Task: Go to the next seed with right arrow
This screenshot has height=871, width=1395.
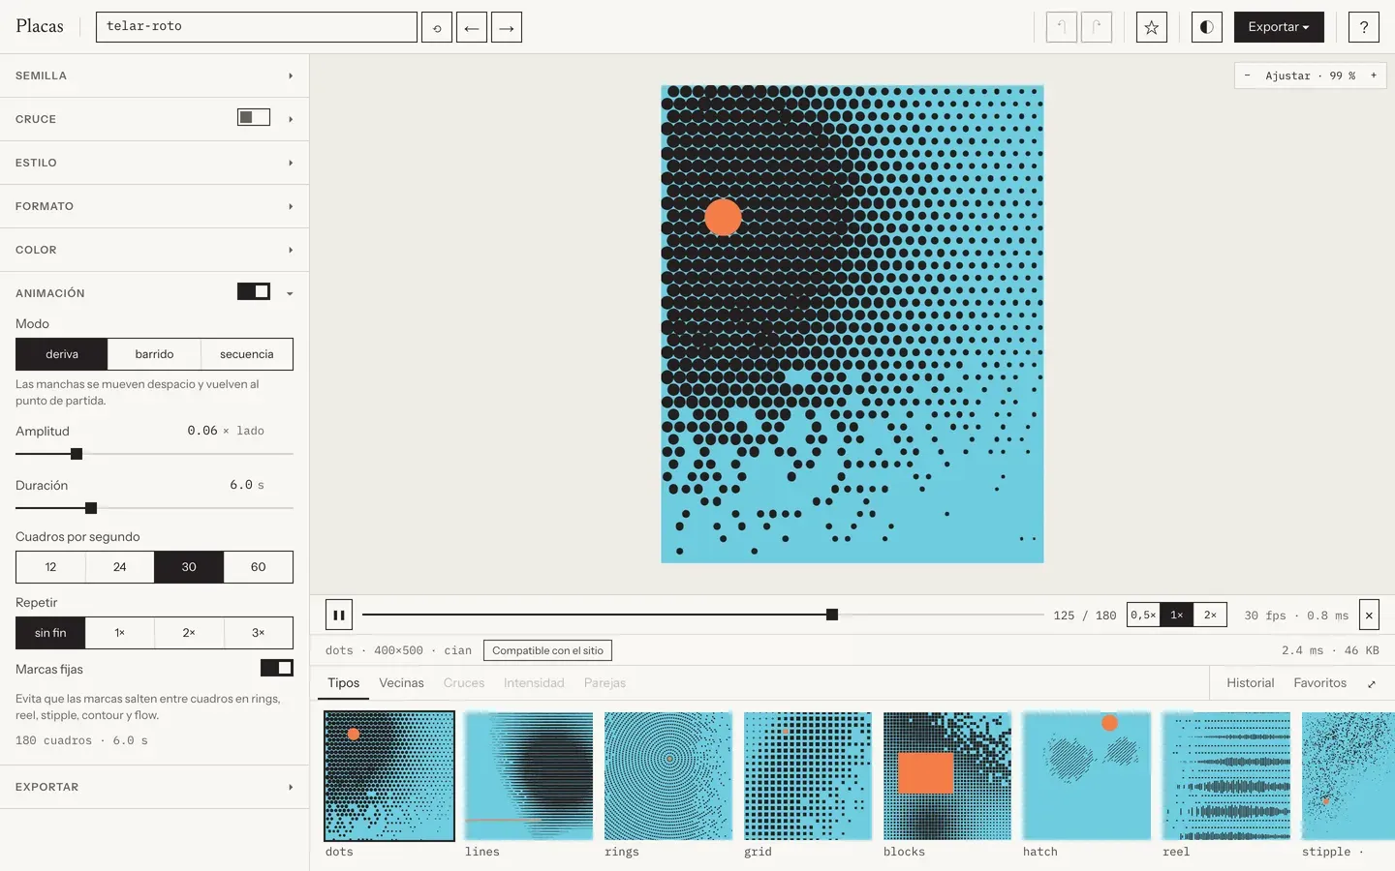Action: click(x=507, y=27)
